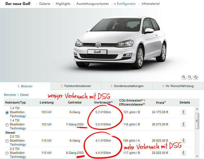Open the Konfigurator menu item

click(126, 4)
